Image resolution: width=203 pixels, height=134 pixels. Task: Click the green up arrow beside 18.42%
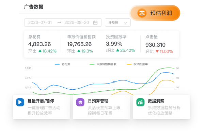(40, 51)
